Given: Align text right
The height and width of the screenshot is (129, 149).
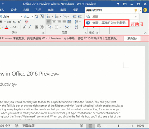Looking at the screenshot, I should (59, 22).
